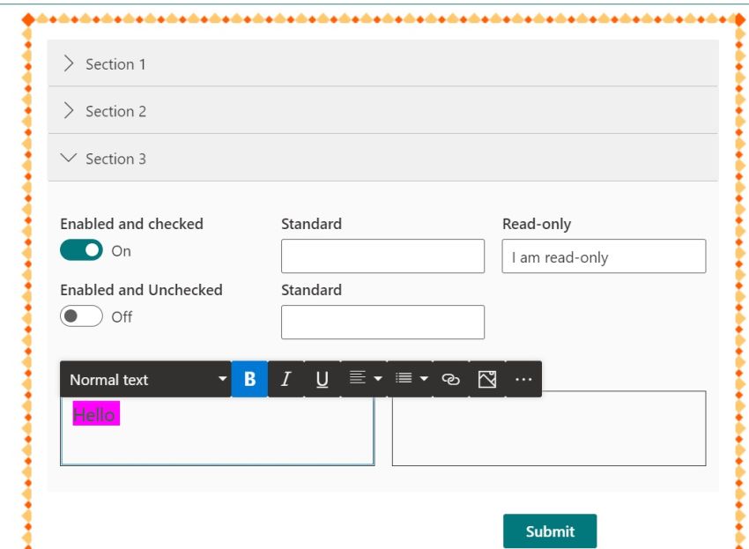Open the text alignment options
The image size is (749, 549).
(x=360, y=379)
